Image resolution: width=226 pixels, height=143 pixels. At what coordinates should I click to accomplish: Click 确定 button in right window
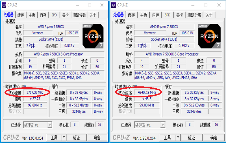pyautogui.click(x=214, y=138)
